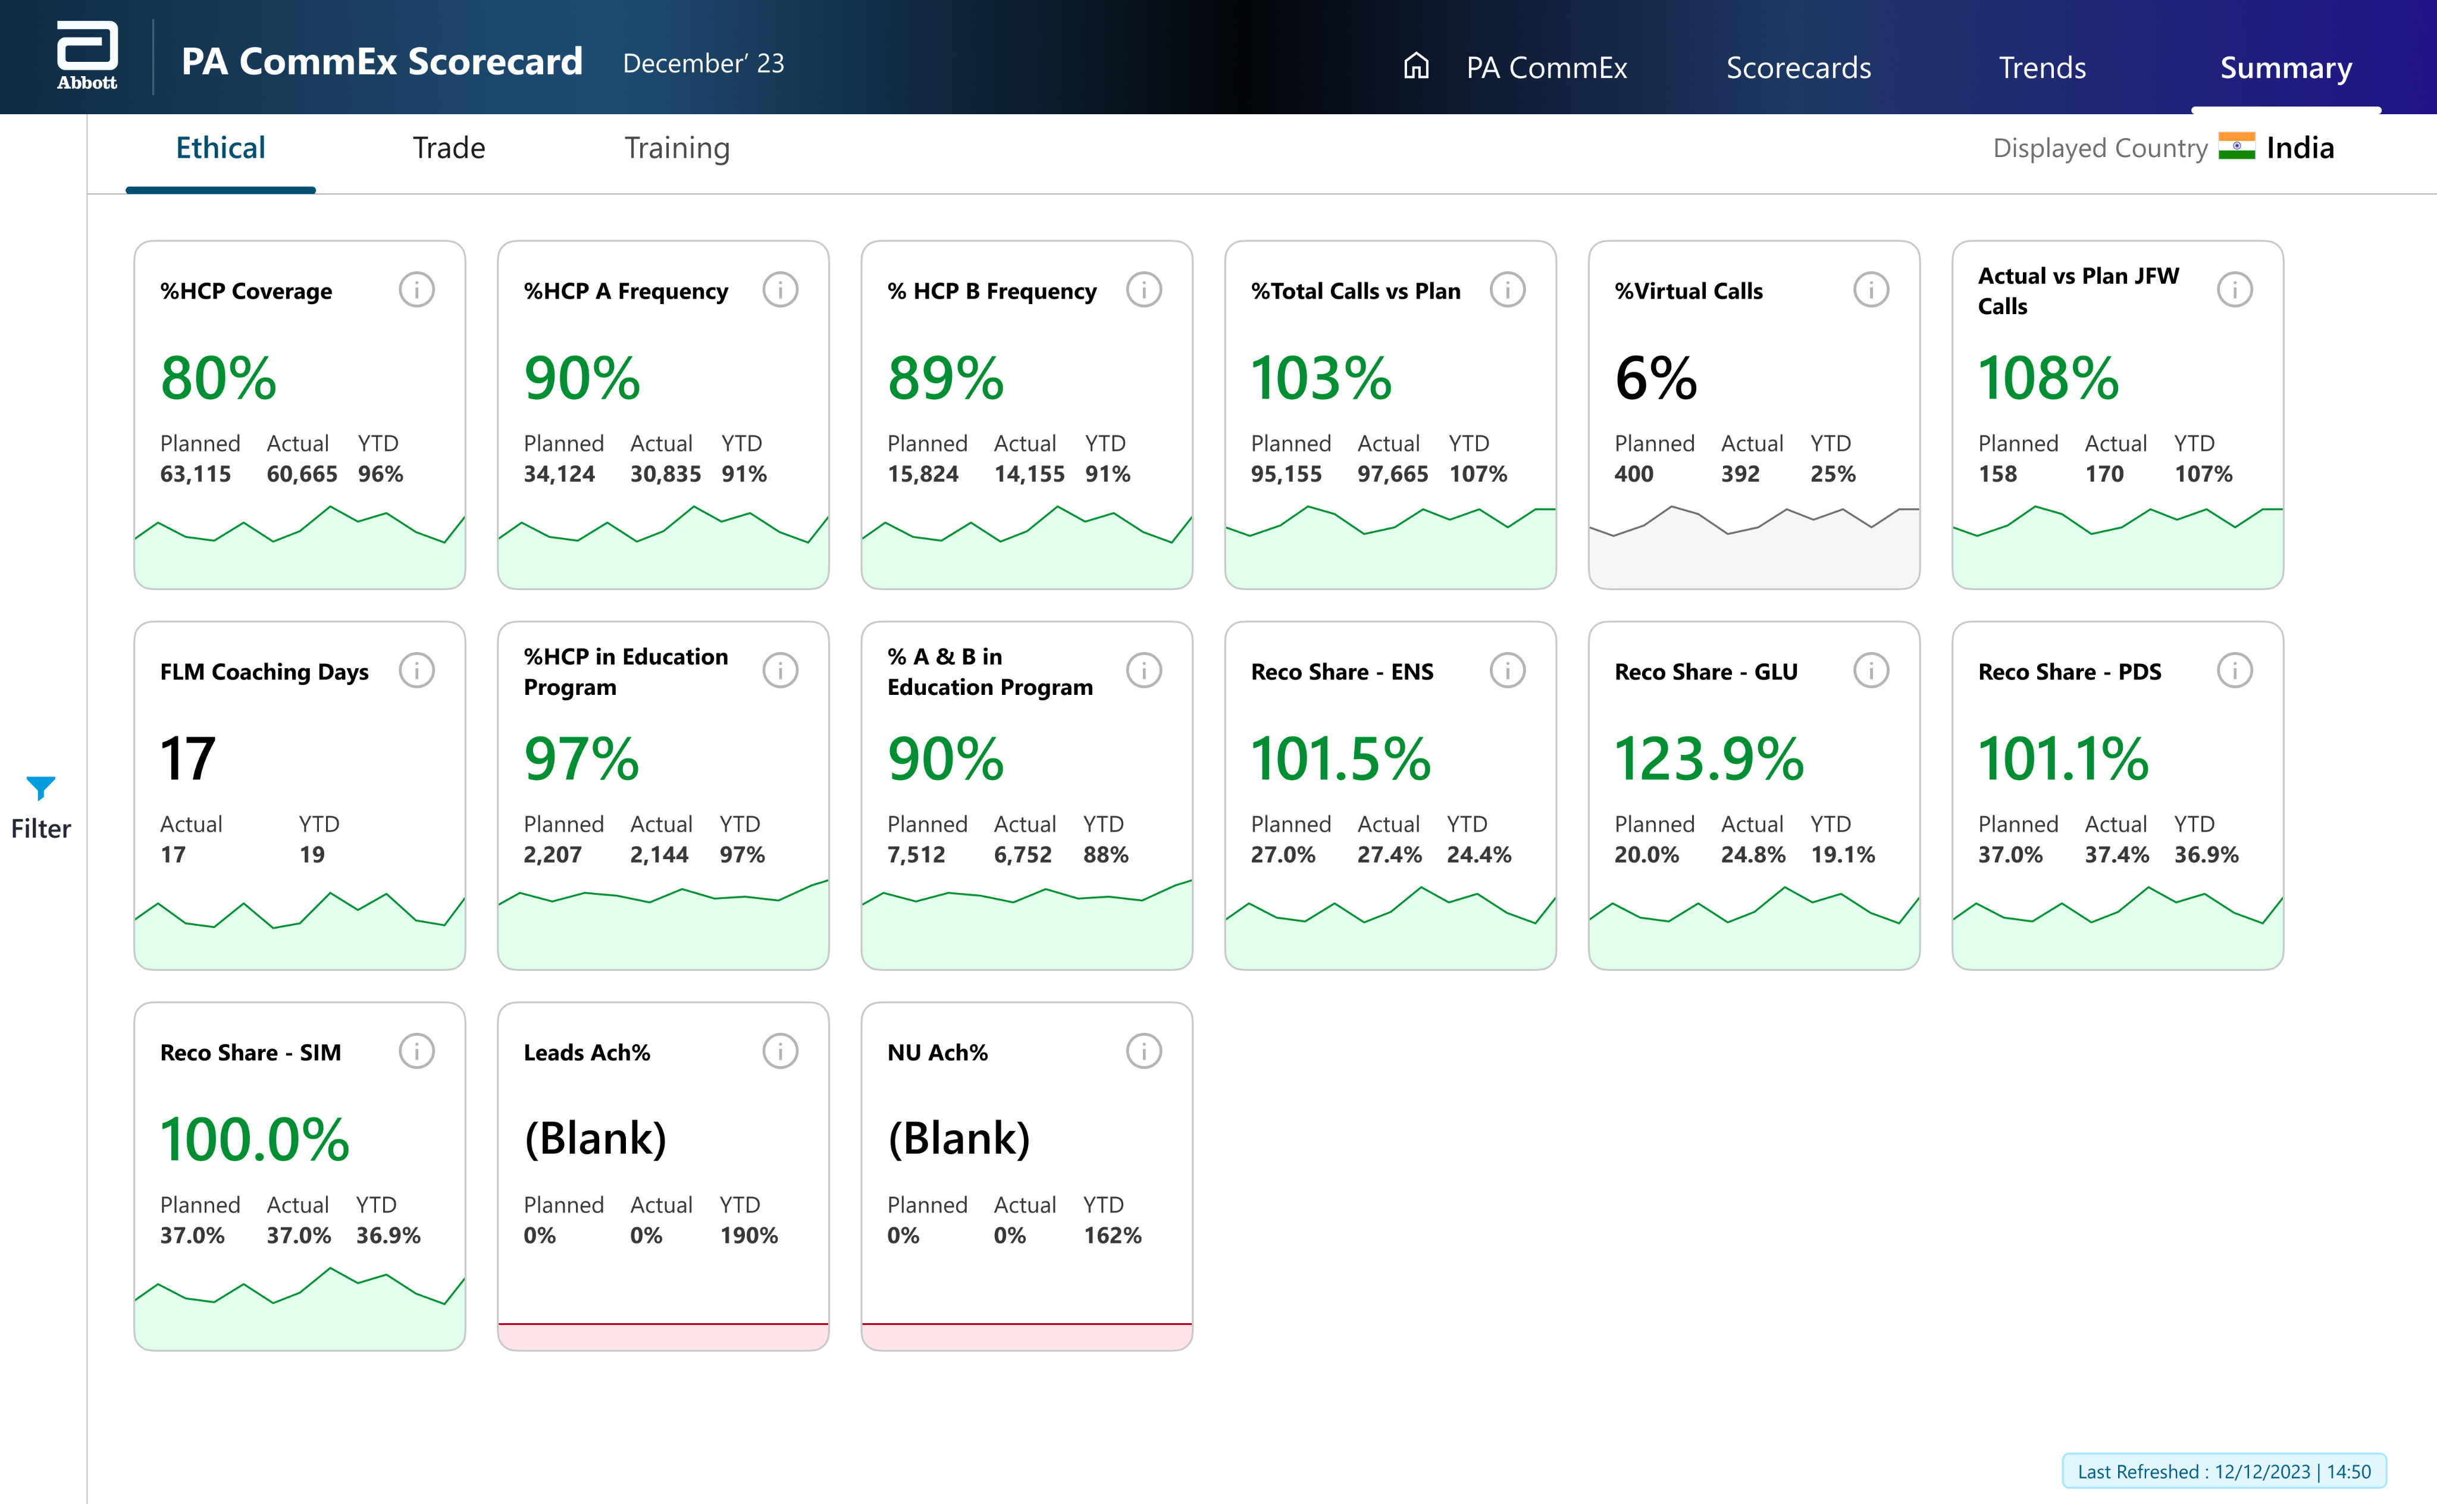Switch to the Trade tab
The image size is (2437, 1504).
point(449,148)
